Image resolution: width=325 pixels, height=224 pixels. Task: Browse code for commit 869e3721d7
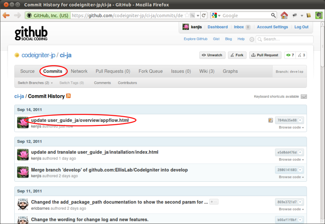[x=291, y=209]
